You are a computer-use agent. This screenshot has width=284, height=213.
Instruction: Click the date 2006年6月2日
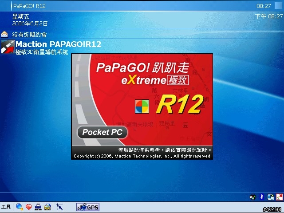[x=30, y=24]
